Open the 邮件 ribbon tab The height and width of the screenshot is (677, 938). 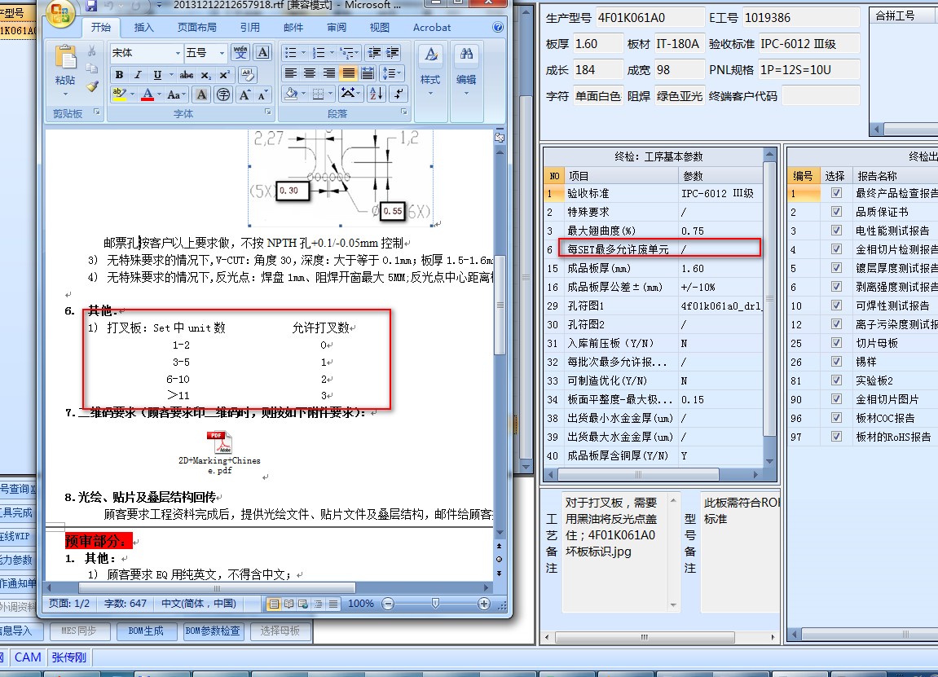click(x=293, y=28)
